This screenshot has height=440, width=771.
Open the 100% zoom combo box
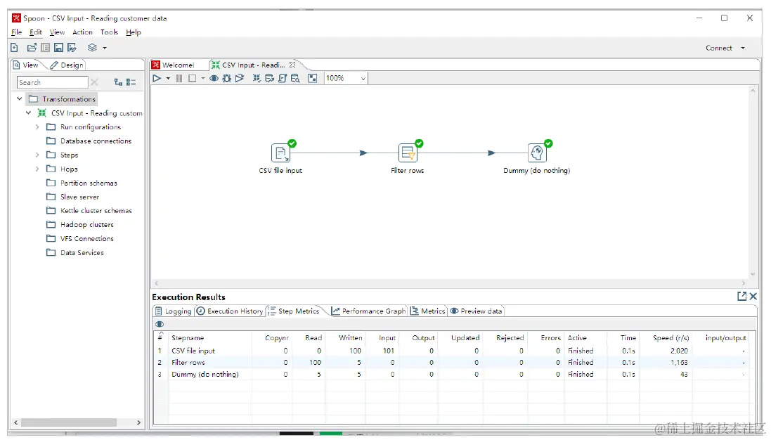[346, 78]
